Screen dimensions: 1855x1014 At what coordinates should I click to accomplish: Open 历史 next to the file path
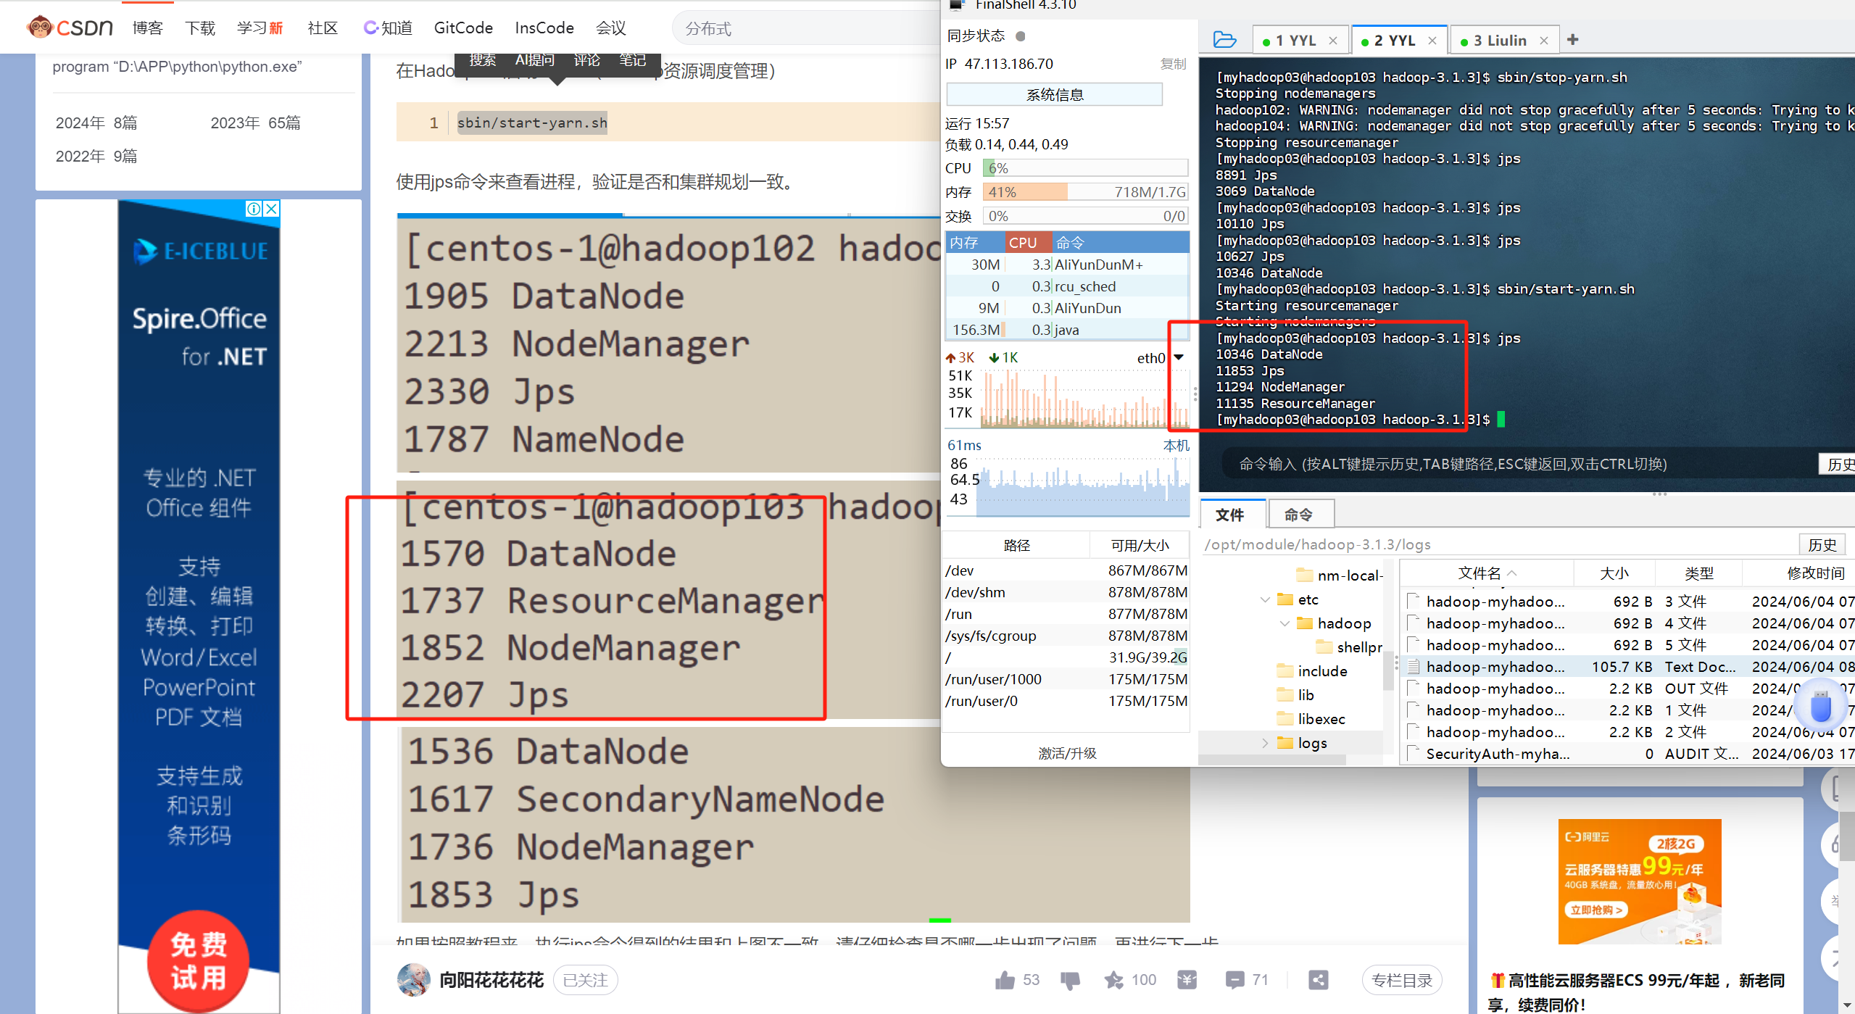[1822, 544]
